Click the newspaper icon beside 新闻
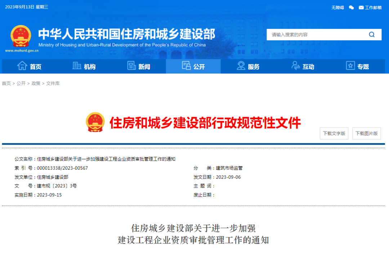 [x=131, y=66]
